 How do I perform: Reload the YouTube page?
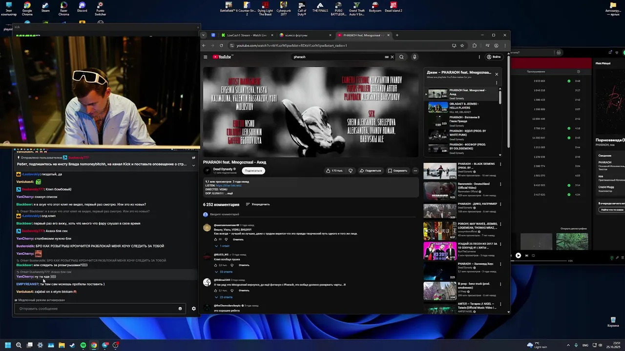click(221, 45)
